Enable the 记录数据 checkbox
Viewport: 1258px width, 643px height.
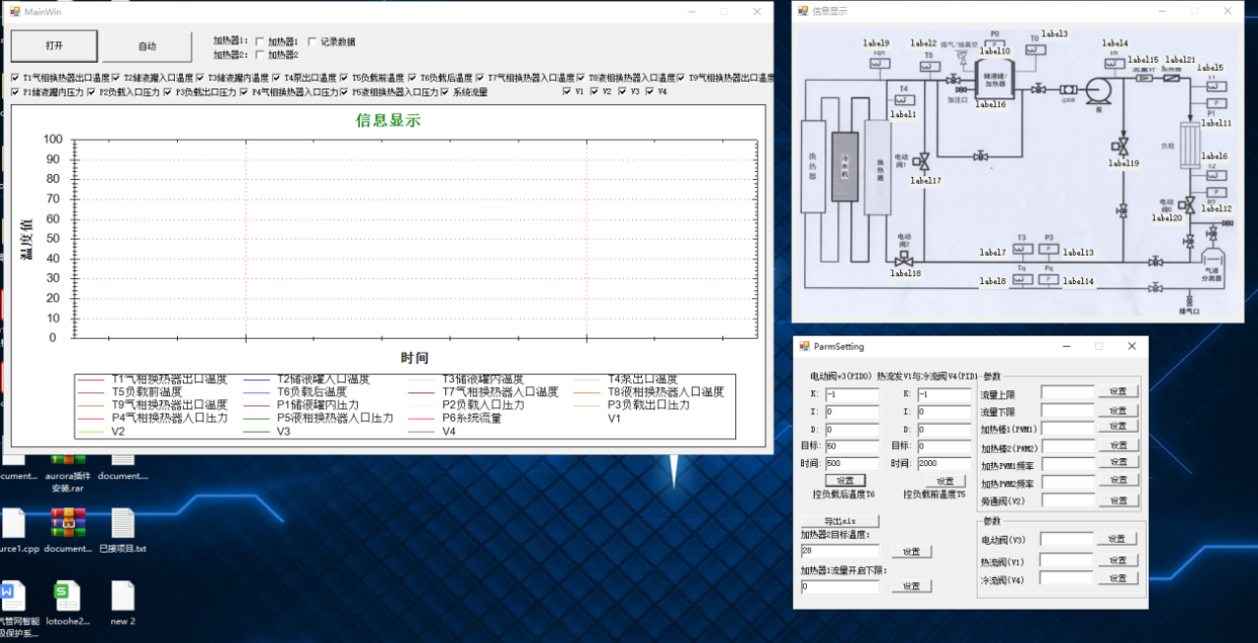(313, 42)
